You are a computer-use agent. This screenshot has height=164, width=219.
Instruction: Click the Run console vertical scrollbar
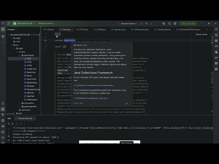[212, 128]
